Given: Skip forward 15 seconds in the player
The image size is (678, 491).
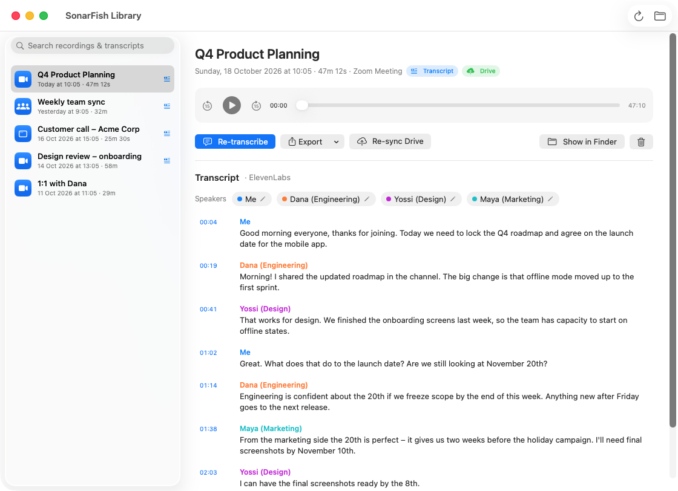Looking at the screenshot, I should (257, 105).
